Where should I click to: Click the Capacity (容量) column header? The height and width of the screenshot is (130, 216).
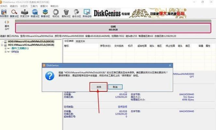tap(201, 46)
